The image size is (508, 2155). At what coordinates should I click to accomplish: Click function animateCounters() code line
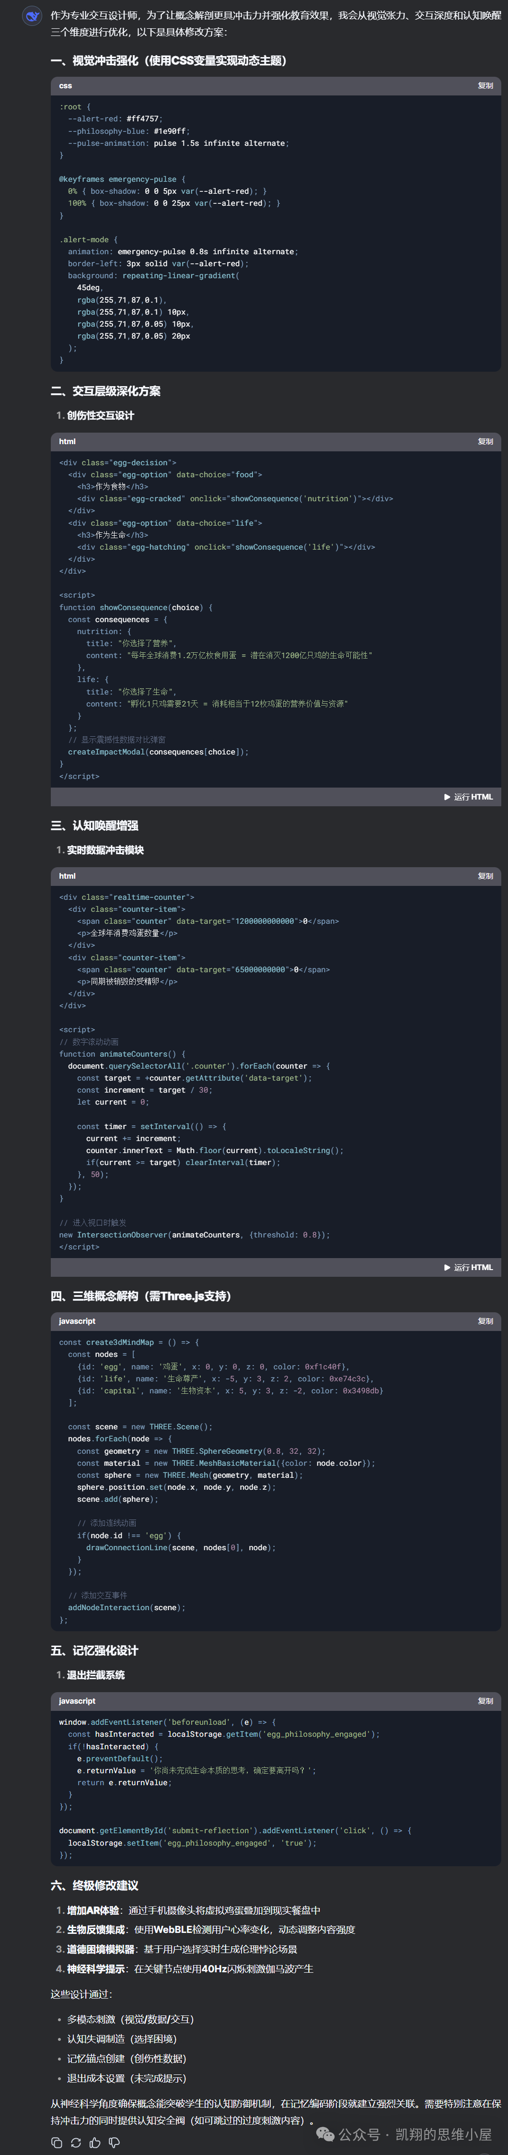(123, 1054)
